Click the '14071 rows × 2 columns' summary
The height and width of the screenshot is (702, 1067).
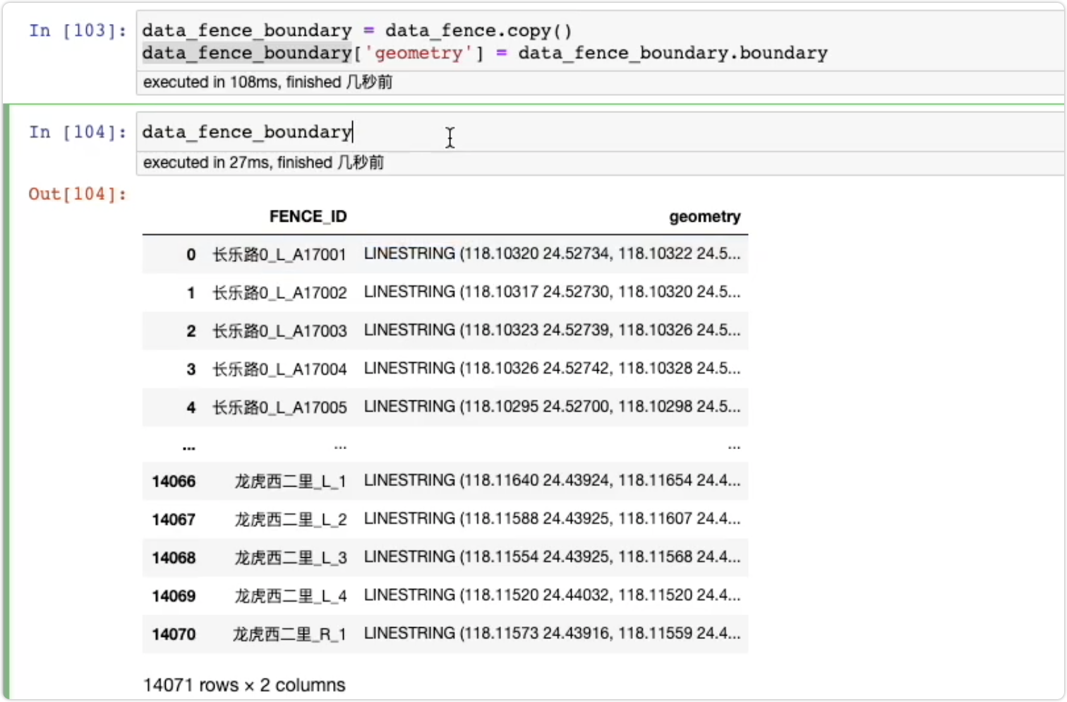click(244, 685)
